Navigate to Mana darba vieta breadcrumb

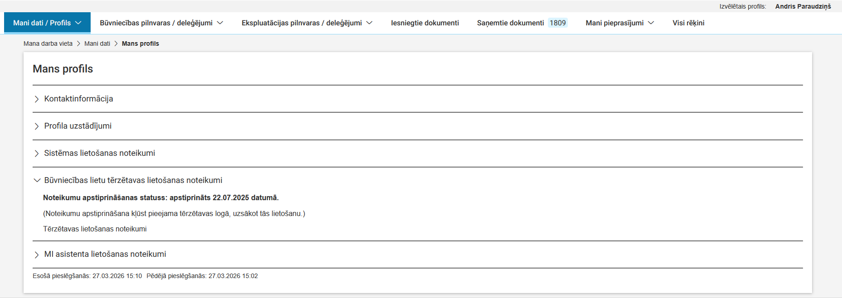point(48,44)
